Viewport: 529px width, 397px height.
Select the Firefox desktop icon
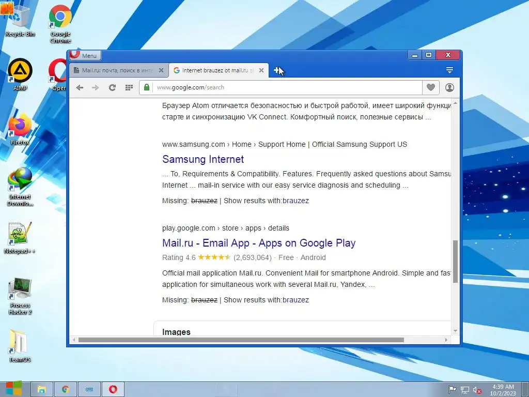[x=20, y=129]
